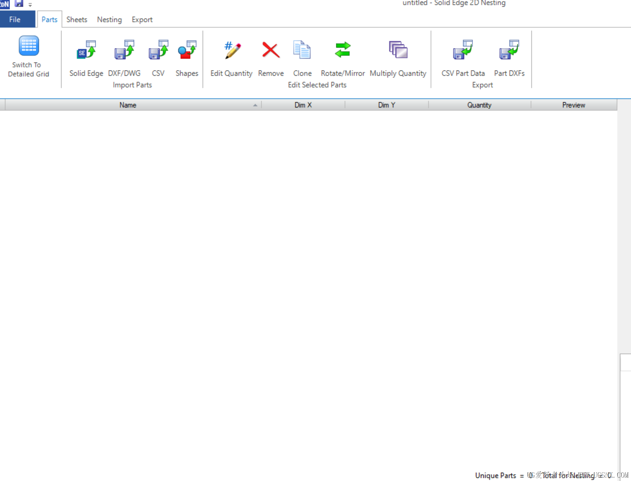Click the Dim X column header

pyautogui.click(x=303, y=105)
